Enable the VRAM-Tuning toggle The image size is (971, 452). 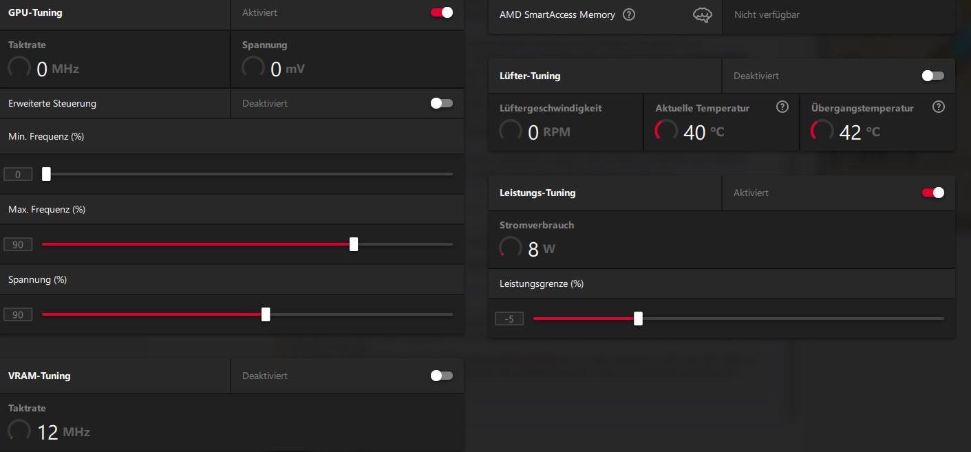coord(442,376)
